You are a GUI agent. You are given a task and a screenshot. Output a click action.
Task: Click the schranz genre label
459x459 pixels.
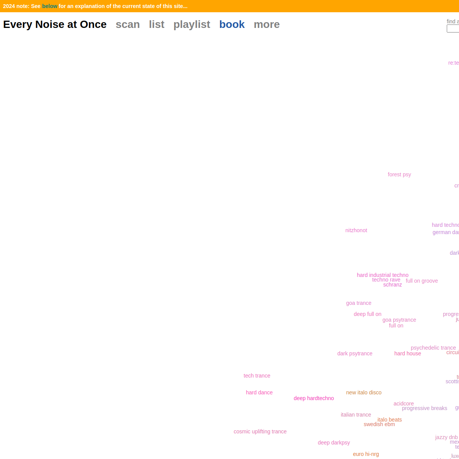click(x=392, y=285)
